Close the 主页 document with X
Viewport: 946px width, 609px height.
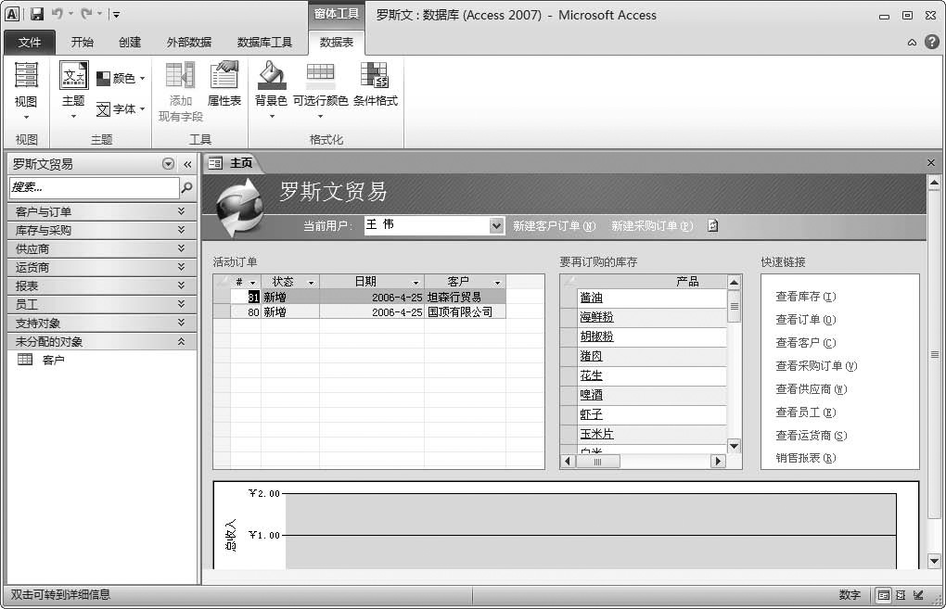click(931, 163)
